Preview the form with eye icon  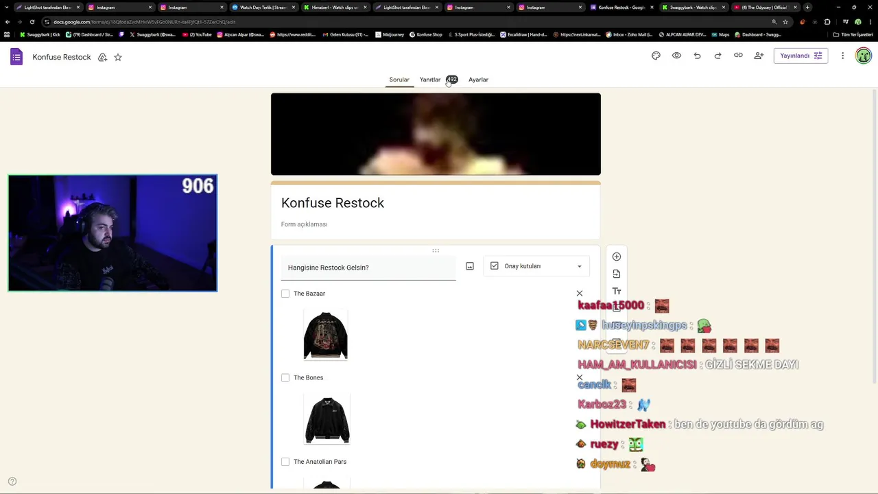point(676,56)
